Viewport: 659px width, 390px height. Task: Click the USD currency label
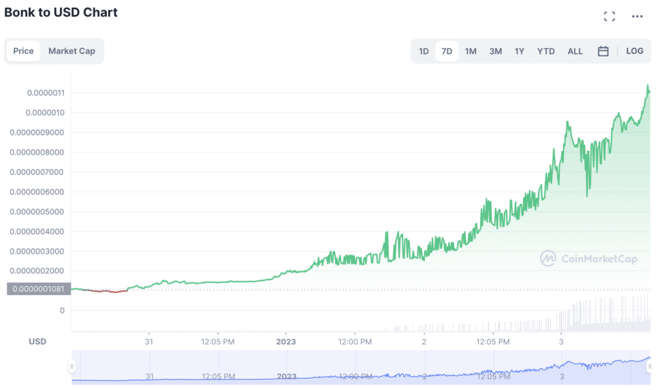(x=37, y=341)
